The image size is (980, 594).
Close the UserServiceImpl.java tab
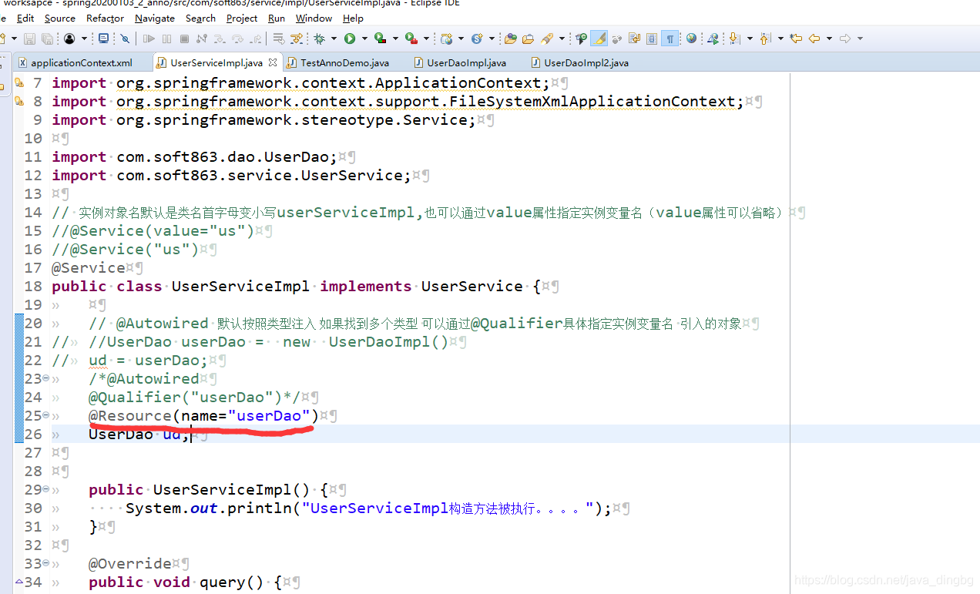click(272, 62)
